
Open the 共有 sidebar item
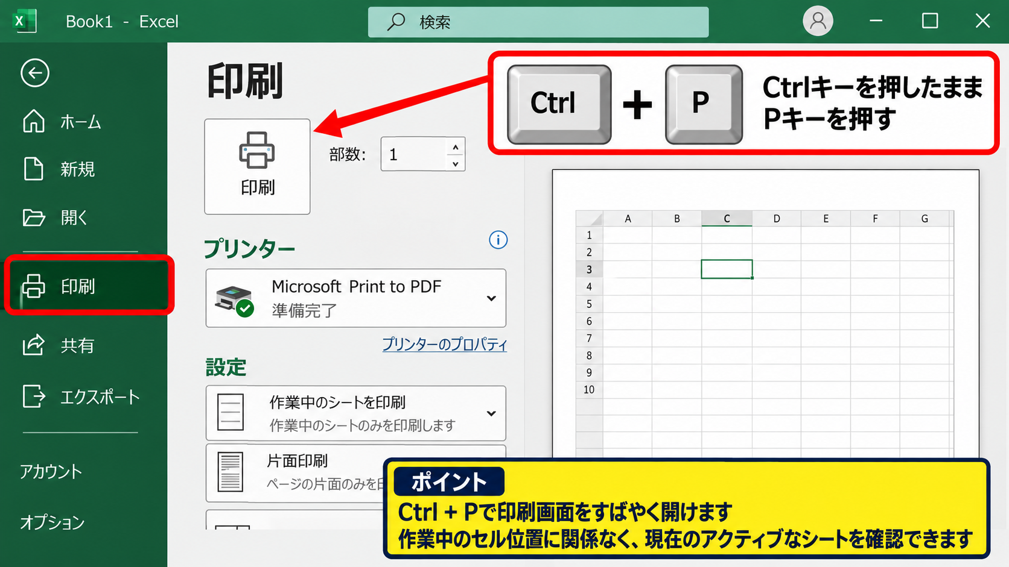[59, 345]
